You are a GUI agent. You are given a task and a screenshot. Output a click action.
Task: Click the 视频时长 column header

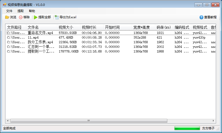point(89,27)
